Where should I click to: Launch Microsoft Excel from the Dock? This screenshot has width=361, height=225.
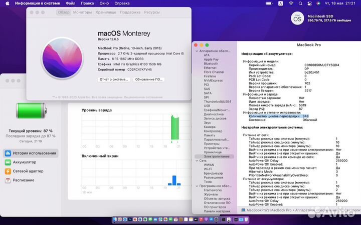click(145, 219)
